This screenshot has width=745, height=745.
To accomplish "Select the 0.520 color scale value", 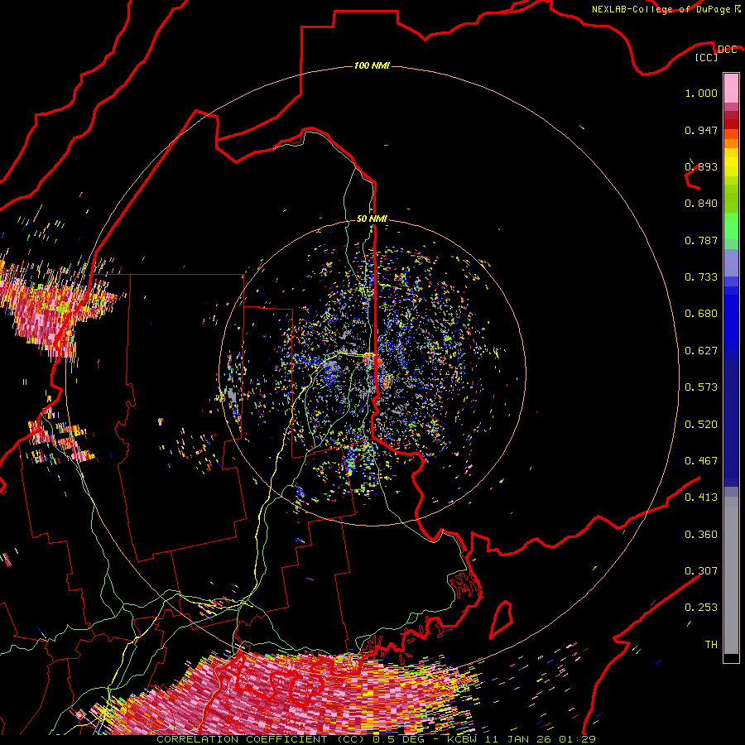I will click(x=701, y=425).
